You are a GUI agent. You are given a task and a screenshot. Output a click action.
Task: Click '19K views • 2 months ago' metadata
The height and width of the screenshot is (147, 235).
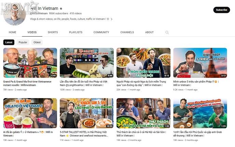[129, 140]
